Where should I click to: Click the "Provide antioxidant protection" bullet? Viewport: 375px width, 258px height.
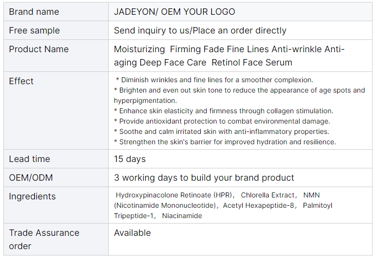tap(221, 121)
